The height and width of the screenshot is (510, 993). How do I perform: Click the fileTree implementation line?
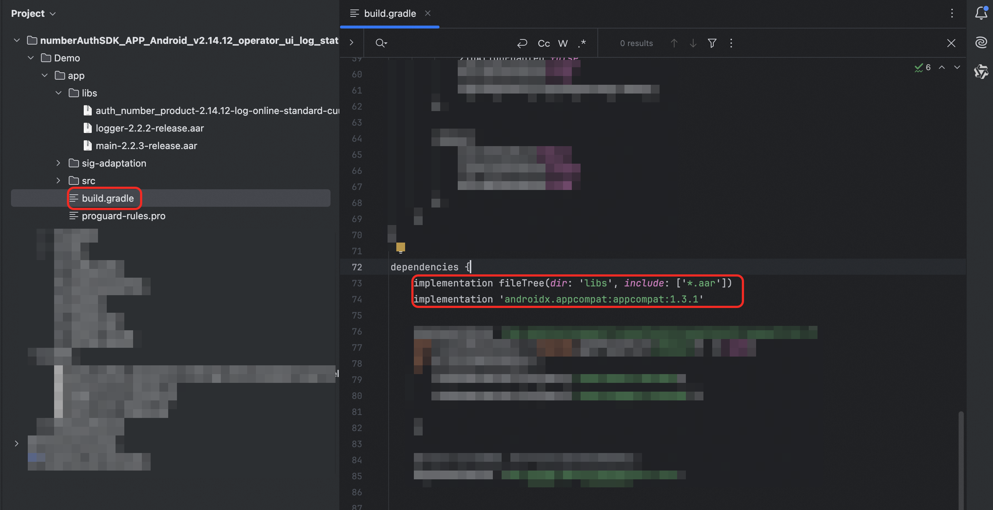[573, 283]
